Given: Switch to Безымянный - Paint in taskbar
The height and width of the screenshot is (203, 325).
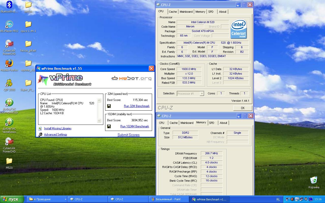Looking at the screenshot, I should click(169, 199).
